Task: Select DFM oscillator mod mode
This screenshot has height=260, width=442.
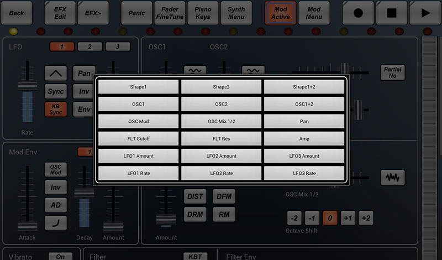Action: (224, 196)
